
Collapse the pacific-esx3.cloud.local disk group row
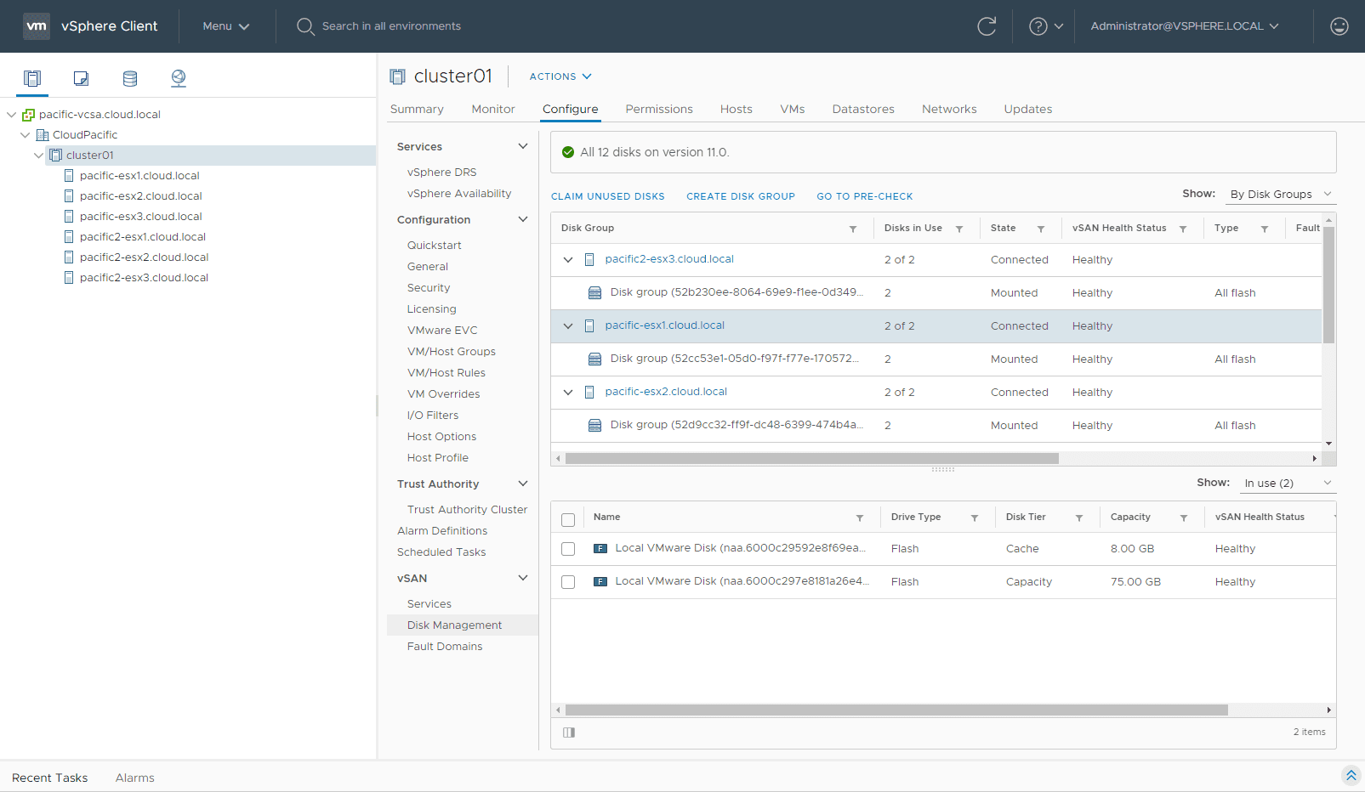568,259
